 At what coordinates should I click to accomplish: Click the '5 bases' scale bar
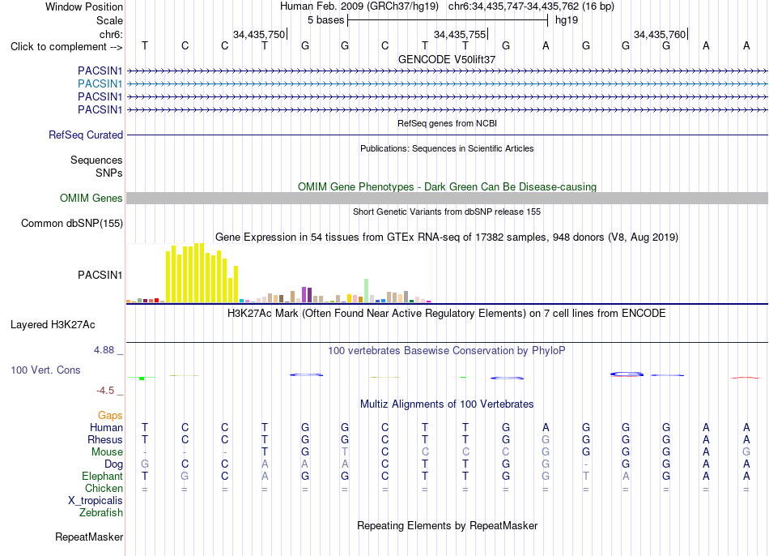pyautogui.click(x=448, y=20)
